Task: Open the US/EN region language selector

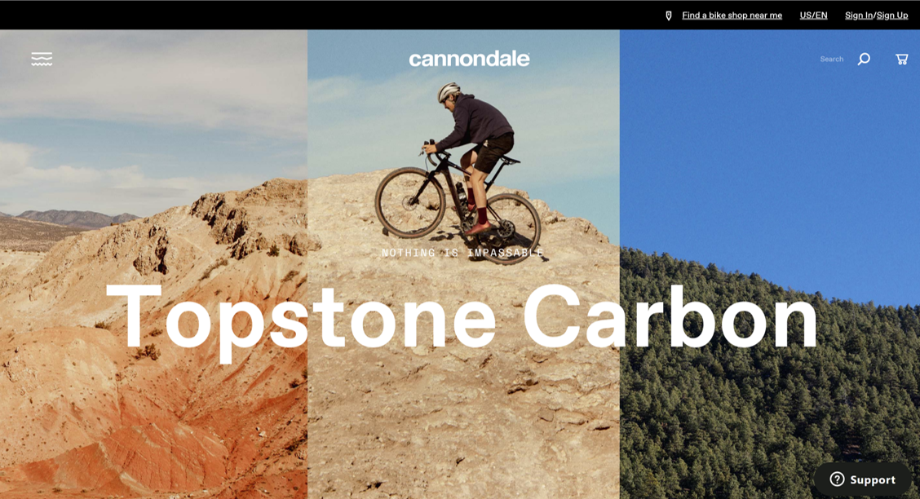Action: 813,15
